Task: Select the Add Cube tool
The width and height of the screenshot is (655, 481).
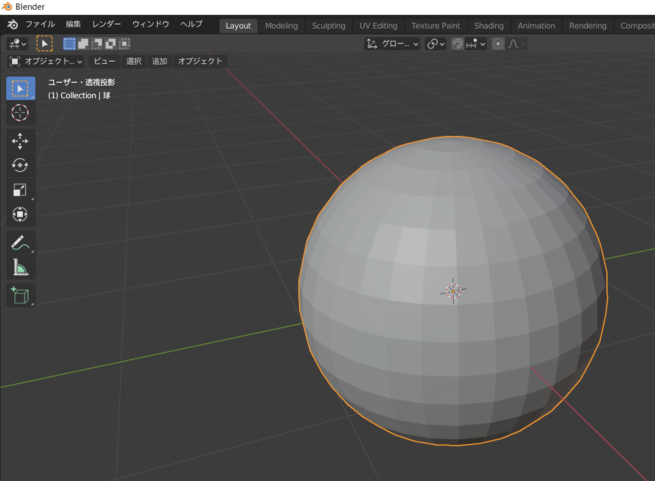Action: (x=20, y=295)
